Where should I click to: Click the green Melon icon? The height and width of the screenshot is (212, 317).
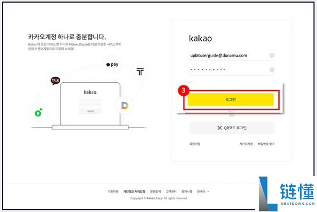pyautogui.click(x=39, y=112)
